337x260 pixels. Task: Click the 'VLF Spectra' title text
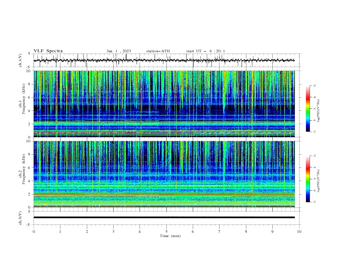coord(48,51)
